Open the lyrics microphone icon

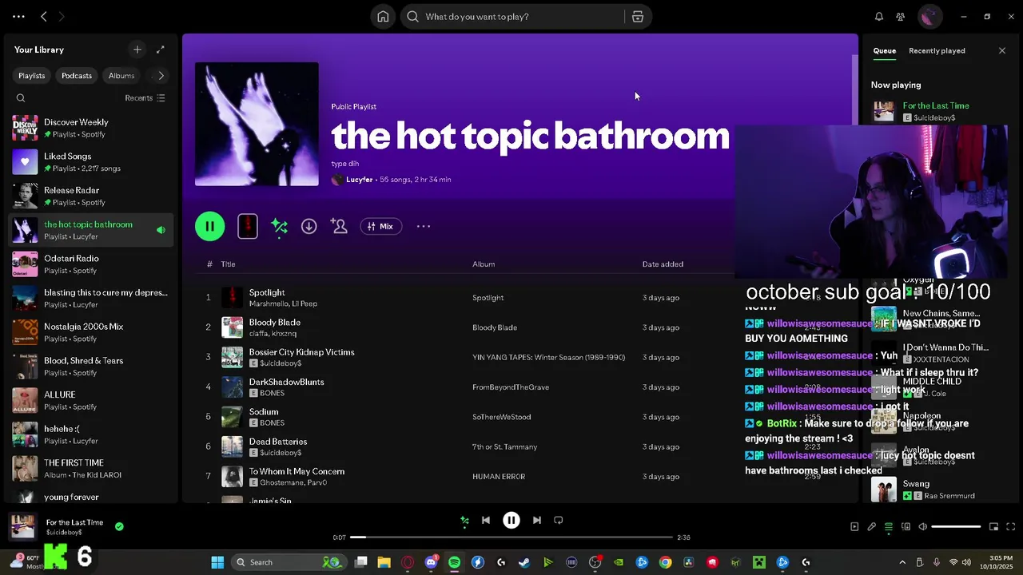872,527
